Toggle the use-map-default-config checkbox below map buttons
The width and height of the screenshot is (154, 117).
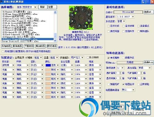tap(3, 51)
